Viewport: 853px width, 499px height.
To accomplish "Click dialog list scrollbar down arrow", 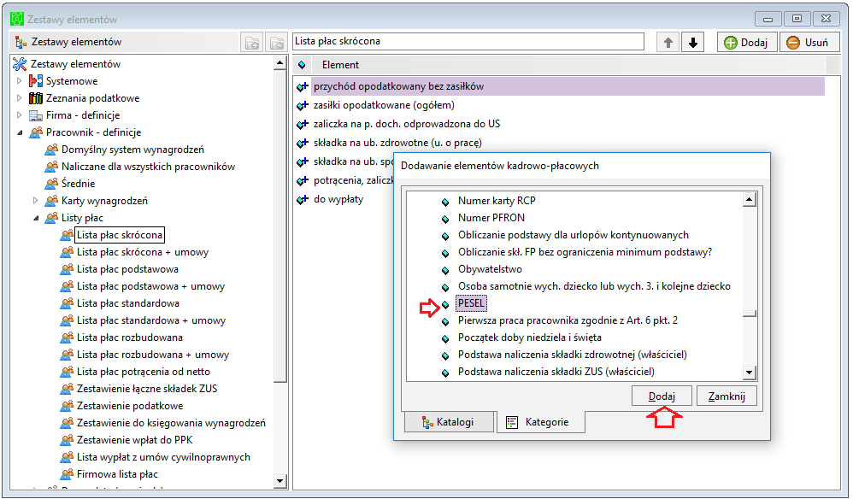I will coord(749,373).
